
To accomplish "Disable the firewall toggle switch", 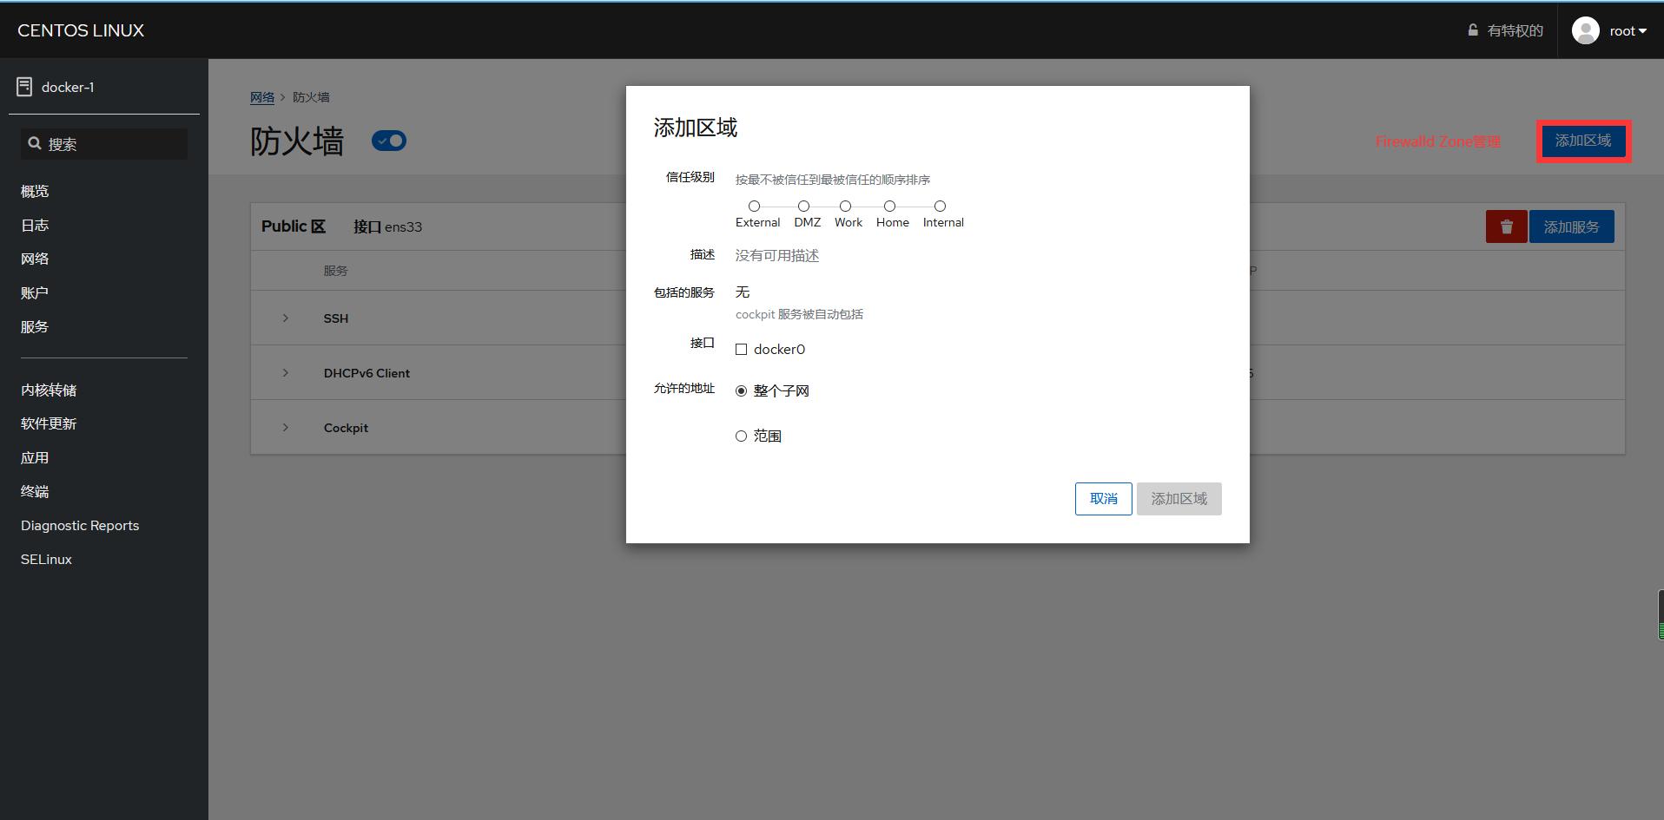I will pos(388,140).
